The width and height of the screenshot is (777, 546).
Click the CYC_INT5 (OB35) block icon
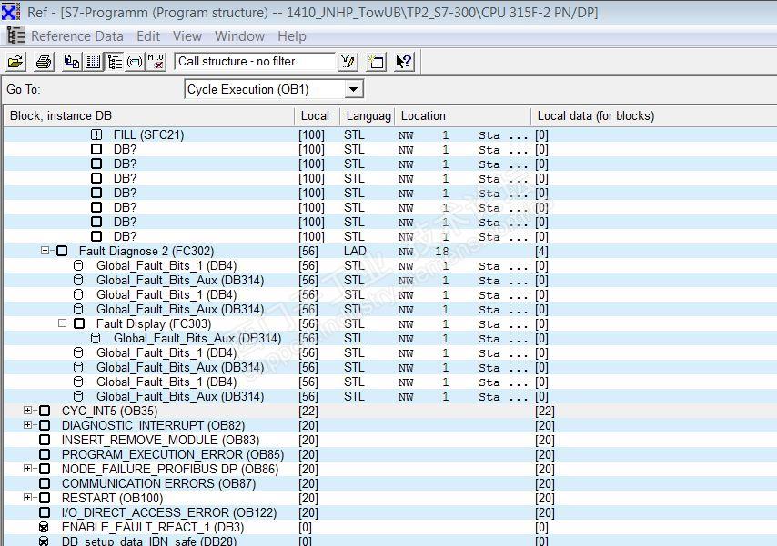point(45,411)
